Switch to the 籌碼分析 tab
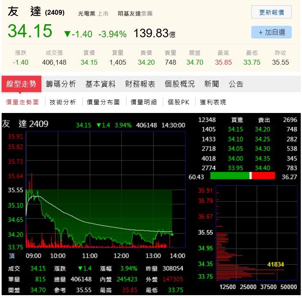Image resolution: width=302 pixels, height=298 pixels. (61, 84)
